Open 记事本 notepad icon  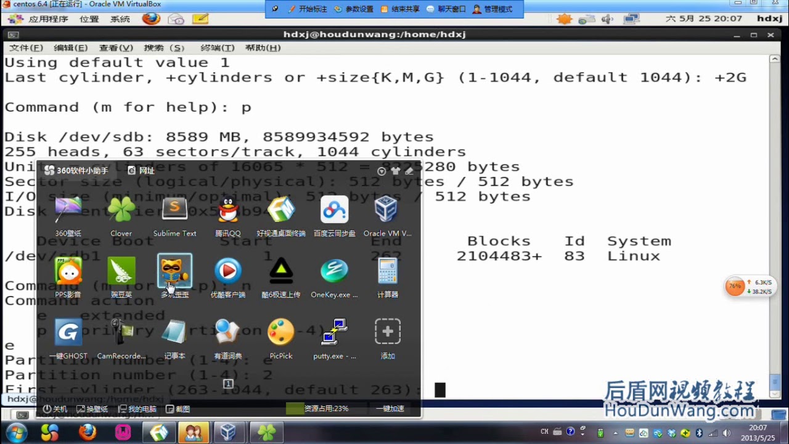point(174,332)
